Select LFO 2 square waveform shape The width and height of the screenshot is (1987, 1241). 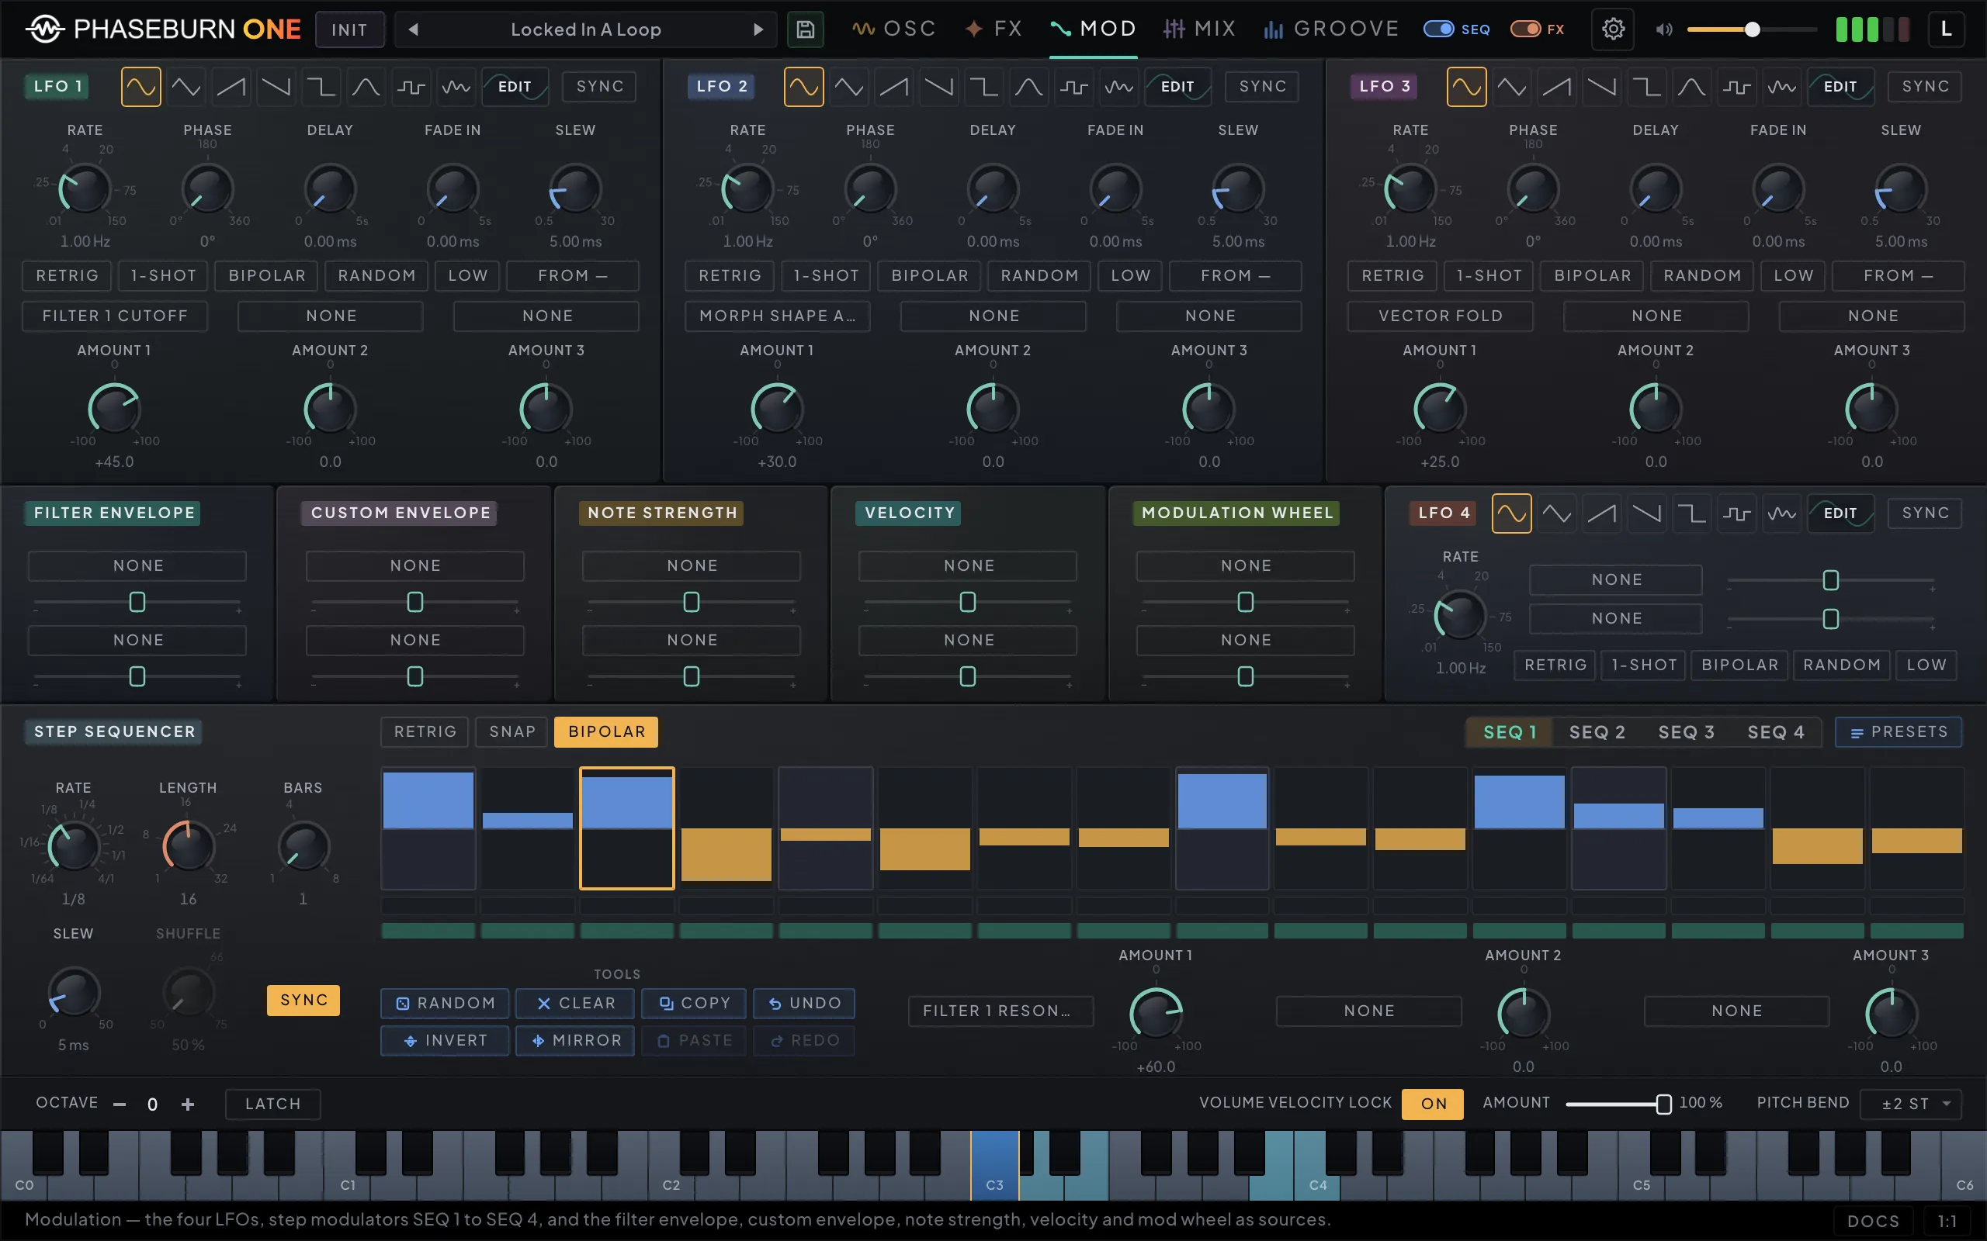pyautogui.click(x=983, y=86)
